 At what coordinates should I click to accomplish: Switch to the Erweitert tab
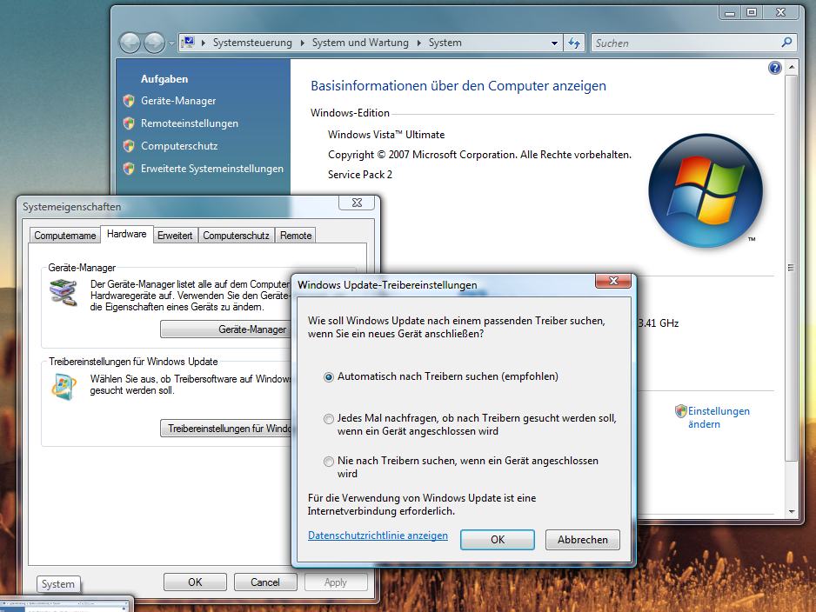[x=175, y=236]
